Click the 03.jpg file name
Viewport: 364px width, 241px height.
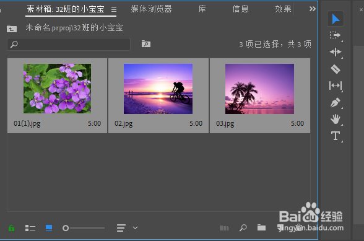pyautogui.click(x=225, y=123)
